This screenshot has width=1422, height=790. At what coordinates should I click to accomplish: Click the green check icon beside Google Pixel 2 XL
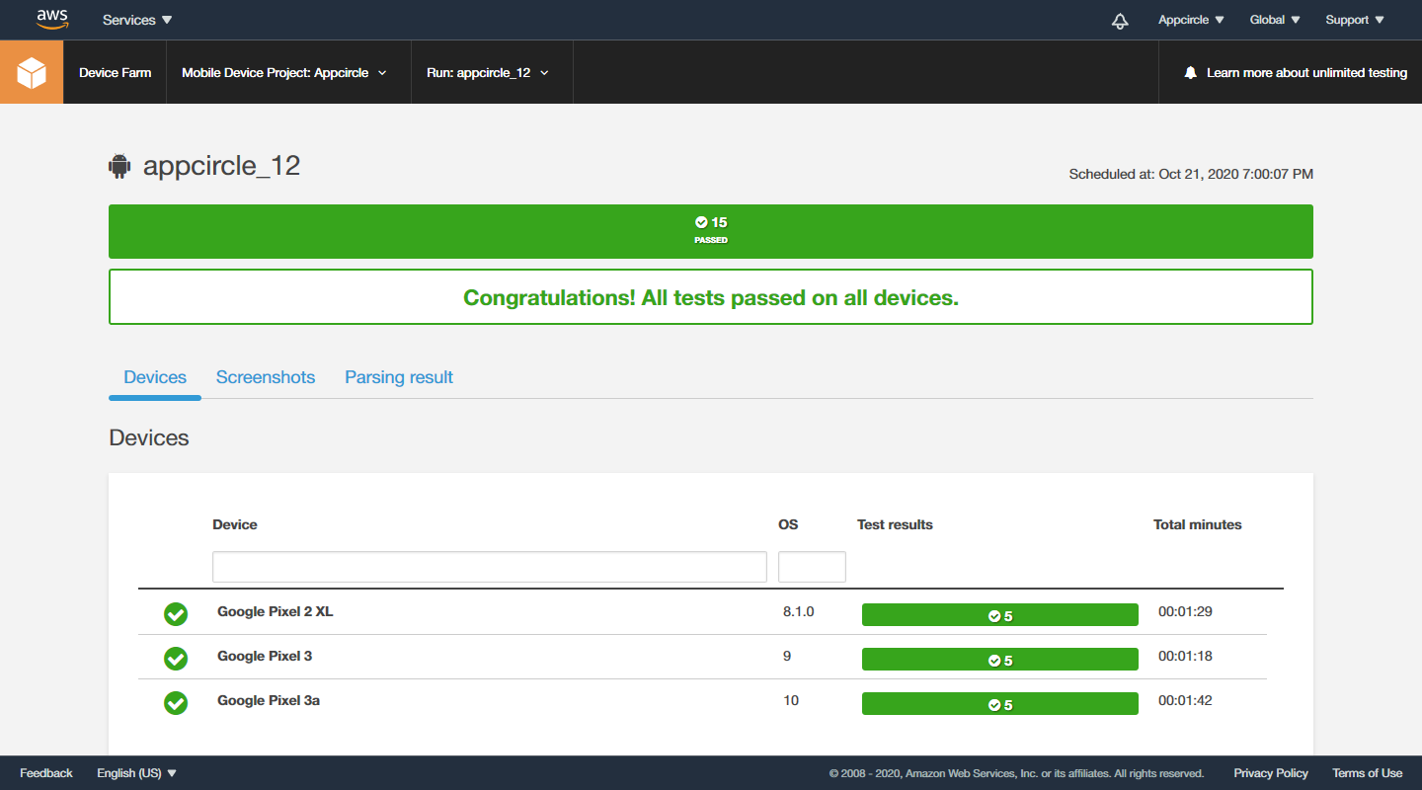[x=175, y=614]
